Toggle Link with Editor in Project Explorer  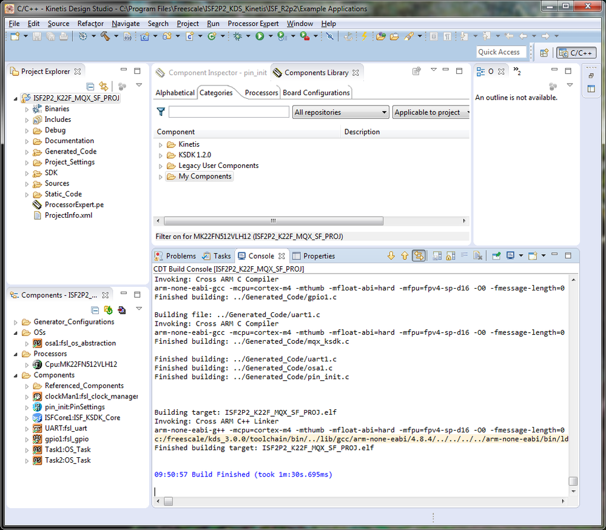(x=104, y=86)
